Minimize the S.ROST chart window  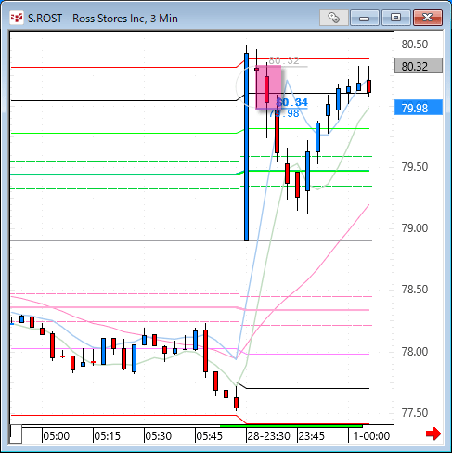tap(365, 18)
